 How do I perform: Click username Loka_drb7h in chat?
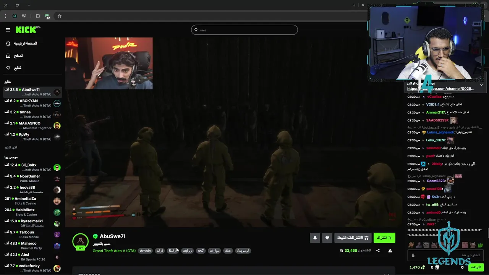point(436,140)
